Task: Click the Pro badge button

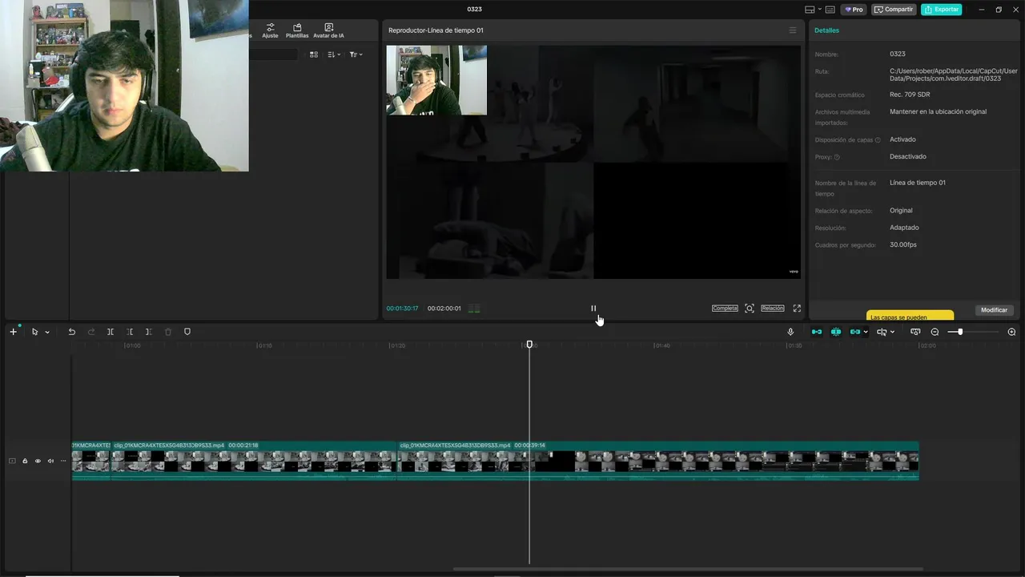Action: [854, 10]
